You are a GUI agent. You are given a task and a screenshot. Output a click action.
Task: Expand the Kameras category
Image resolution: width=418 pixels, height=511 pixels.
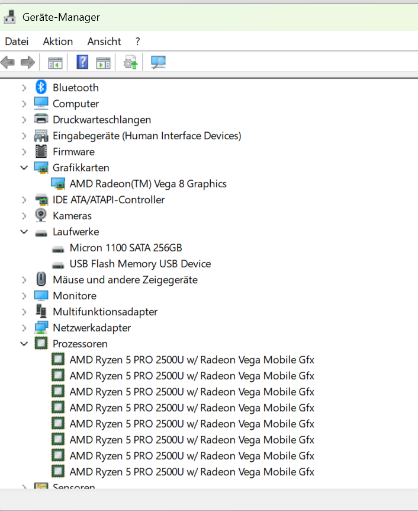pos(24,215)
